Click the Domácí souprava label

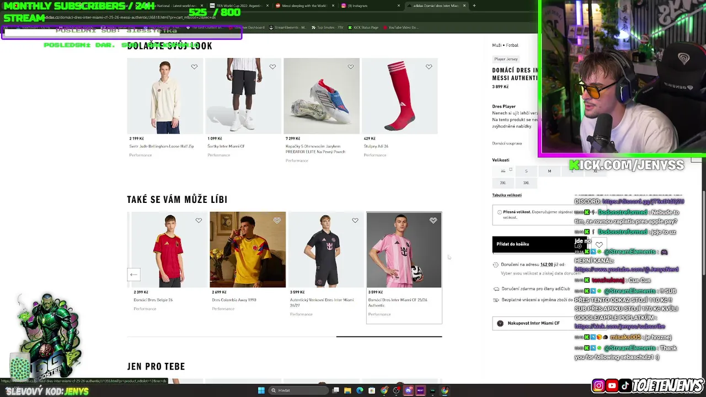coord(507,143)
